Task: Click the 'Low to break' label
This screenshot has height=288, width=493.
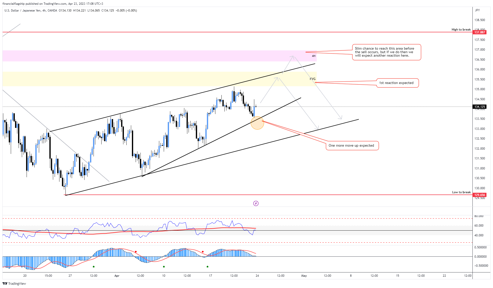Action: pos(461,192)
